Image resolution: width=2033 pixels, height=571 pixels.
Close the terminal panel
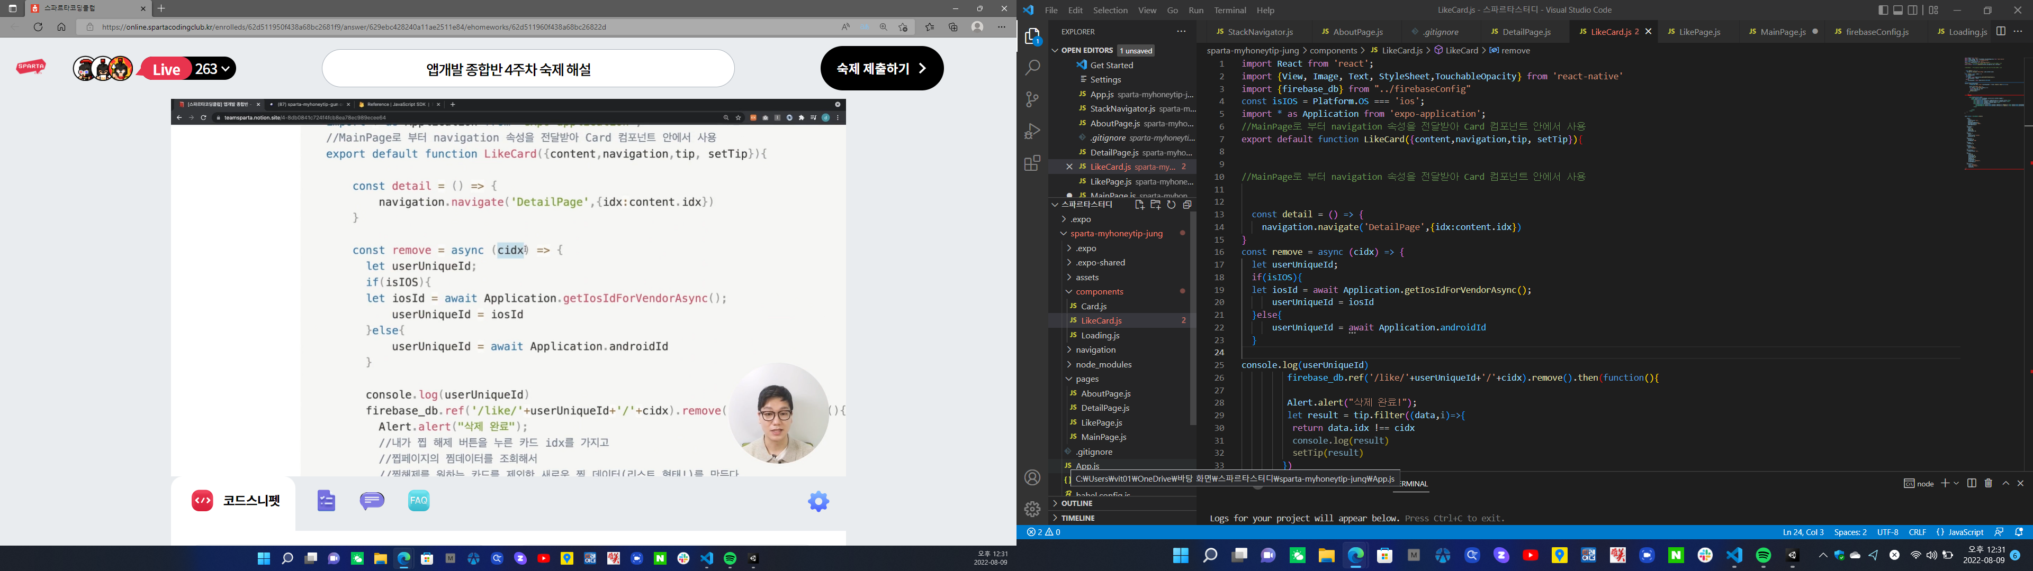coord(2020,483)
